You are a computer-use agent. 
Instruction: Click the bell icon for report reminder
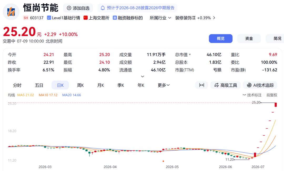coord(103,8)
